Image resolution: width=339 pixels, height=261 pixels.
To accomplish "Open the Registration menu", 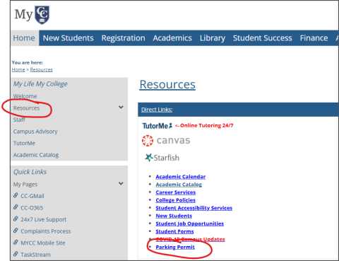I will click(123, 38).
